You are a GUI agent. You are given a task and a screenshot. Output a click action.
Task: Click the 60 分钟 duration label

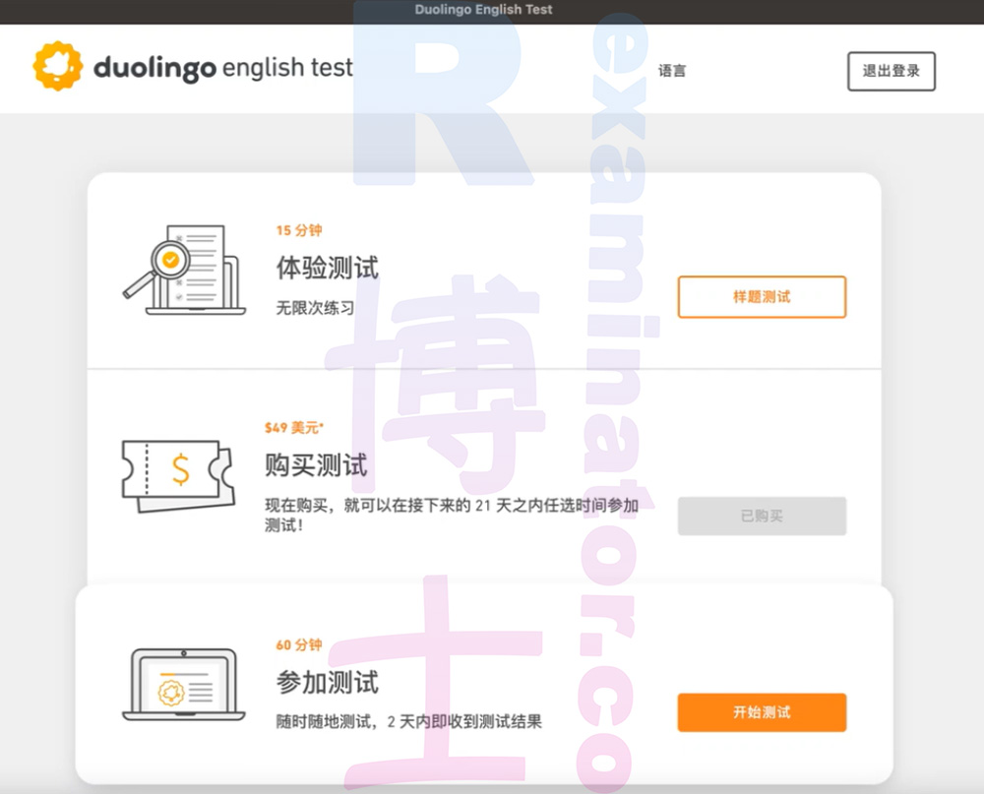click(x=299, y=644)
